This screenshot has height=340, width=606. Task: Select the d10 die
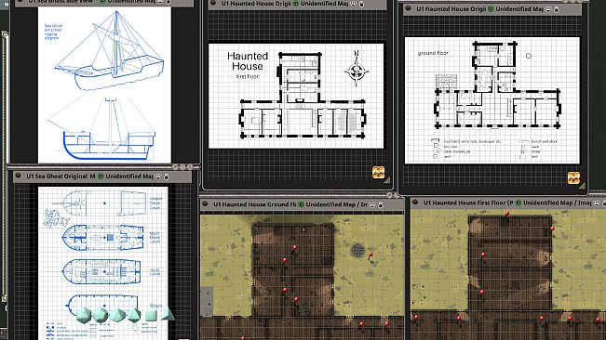tap(118, 315)
